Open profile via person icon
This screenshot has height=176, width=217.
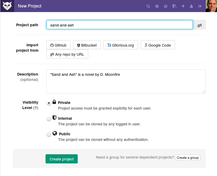(191, 6)
